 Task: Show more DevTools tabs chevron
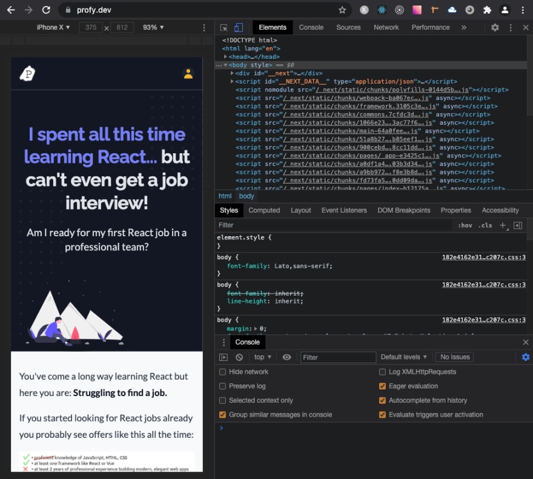click(x=464, y=27)
